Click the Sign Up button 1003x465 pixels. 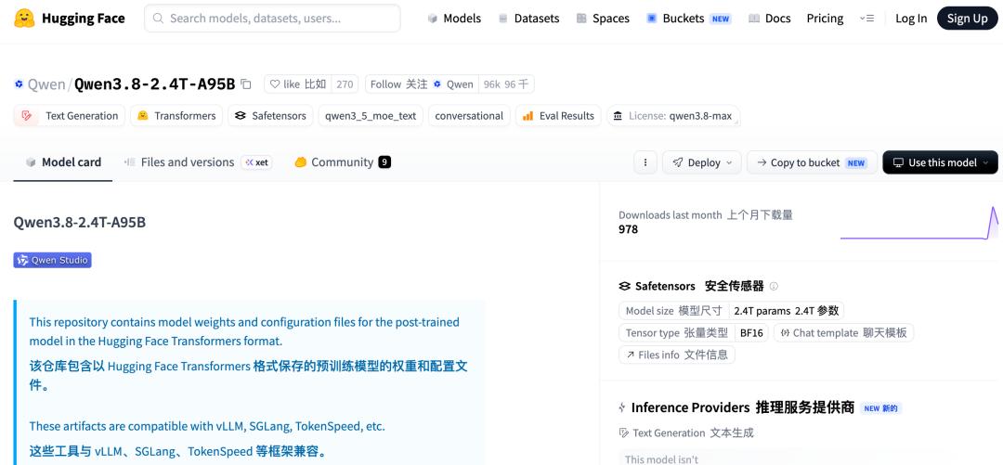967,19
